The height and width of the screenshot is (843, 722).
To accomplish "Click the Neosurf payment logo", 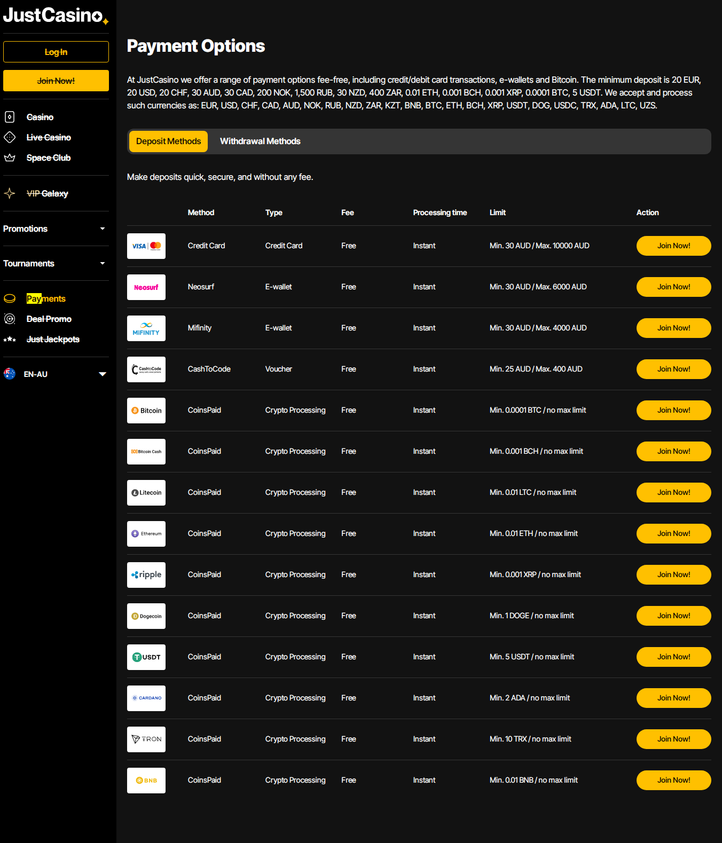I will (146, 287).
